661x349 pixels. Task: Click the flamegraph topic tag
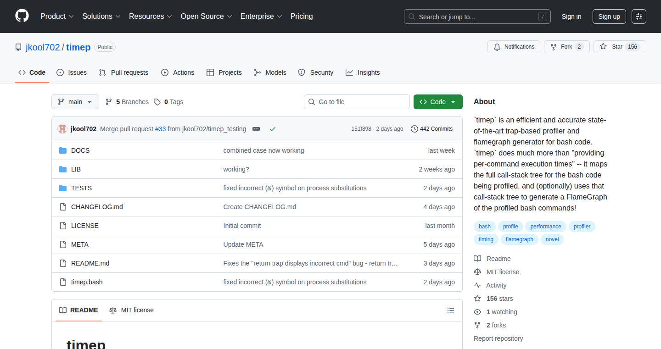(520, 239)
